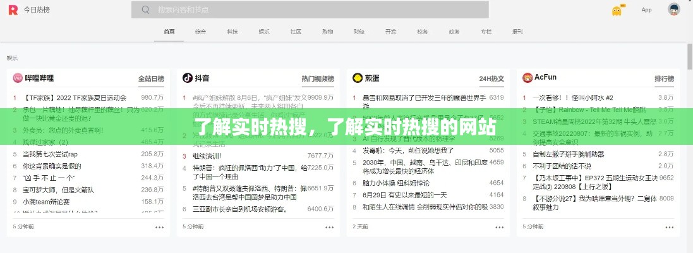Select the 开发 tab
The height and width of the screenshot is (253, 693).
390,32
